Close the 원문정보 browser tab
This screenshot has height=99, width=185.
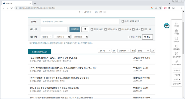pos(30,3)
